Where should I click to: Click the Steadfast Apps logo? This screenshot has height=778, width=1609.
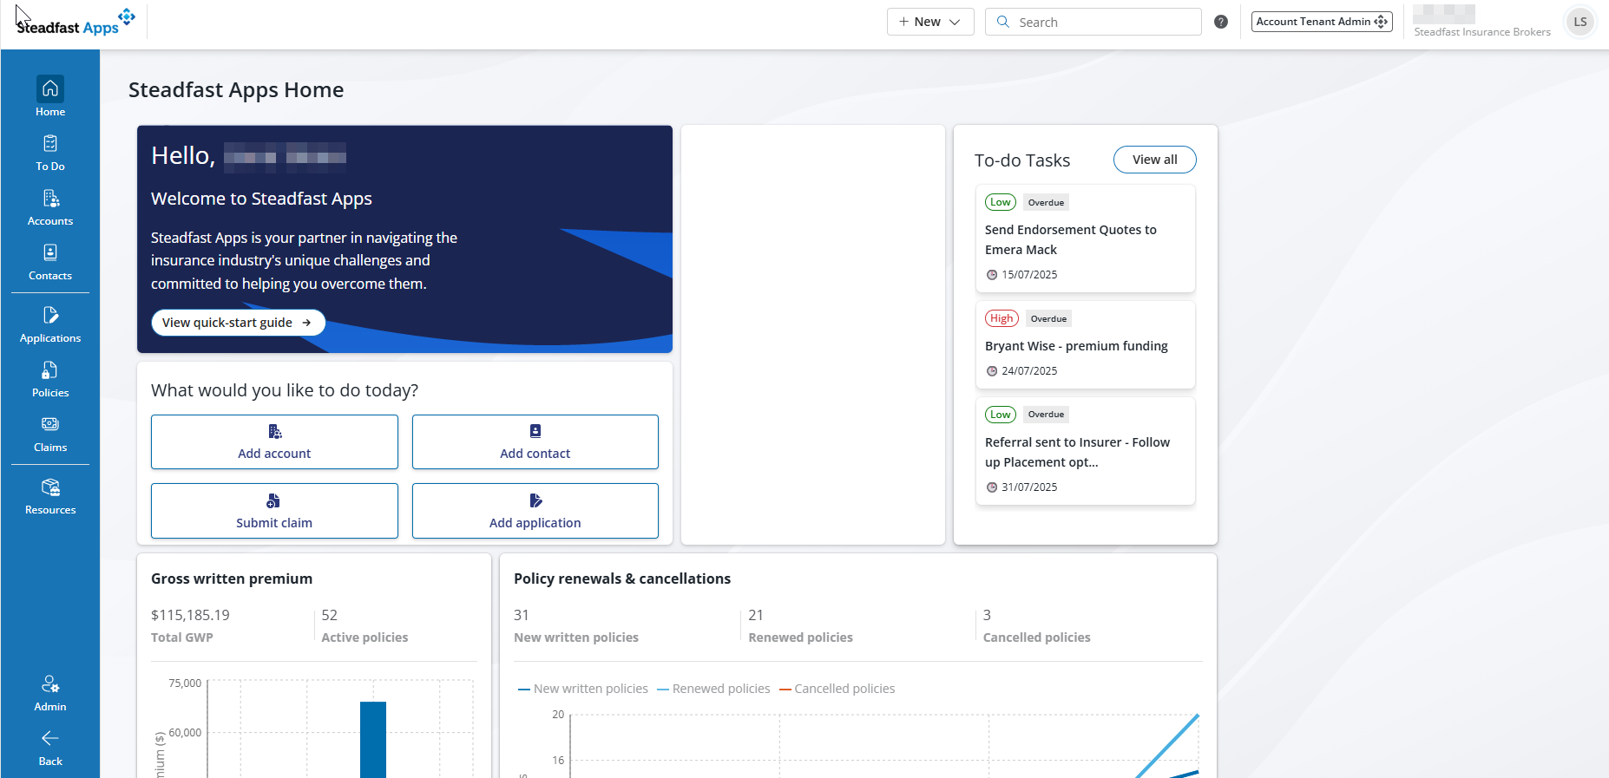point(76,22)
